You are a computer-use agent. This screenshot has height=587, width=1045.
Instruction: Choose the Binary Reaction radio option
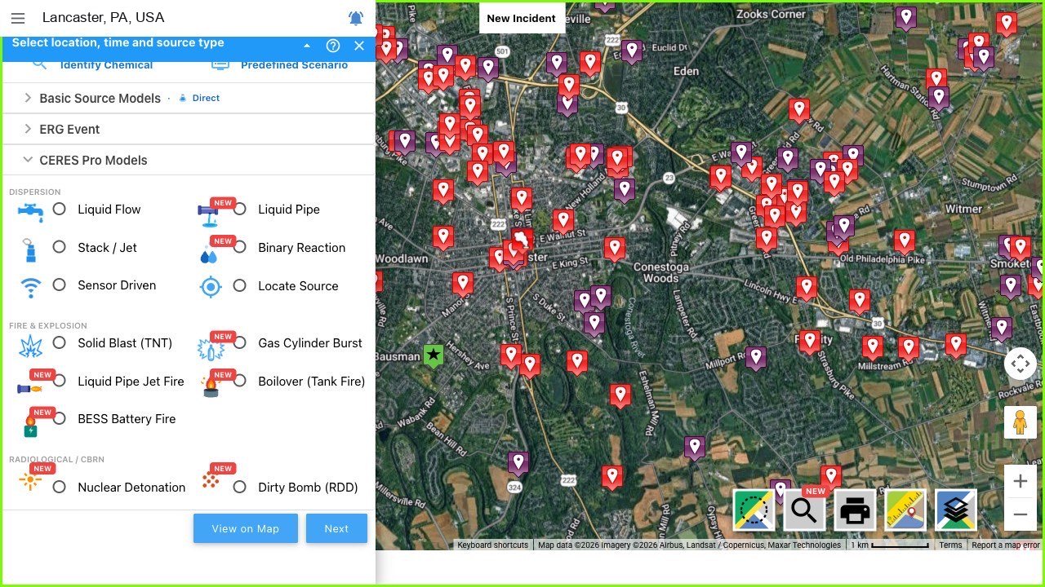(239, 247)
